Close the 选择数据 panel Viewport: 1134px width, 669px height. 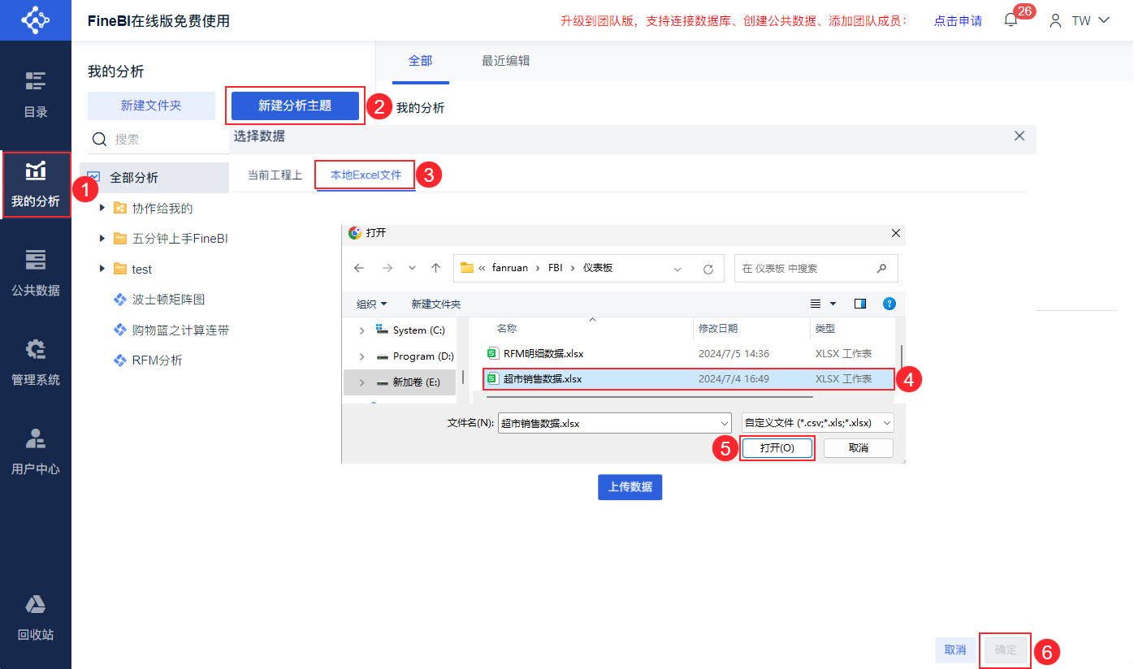click(x=1019, y=136)
